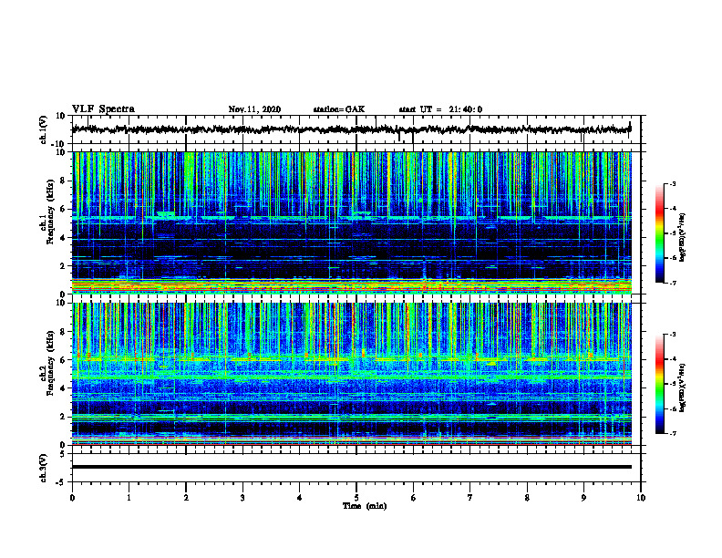Viewport: 722px width, 558px height.
Task: Click the 'ch.1(V)' waveform axis label
Action: [44, 129]
